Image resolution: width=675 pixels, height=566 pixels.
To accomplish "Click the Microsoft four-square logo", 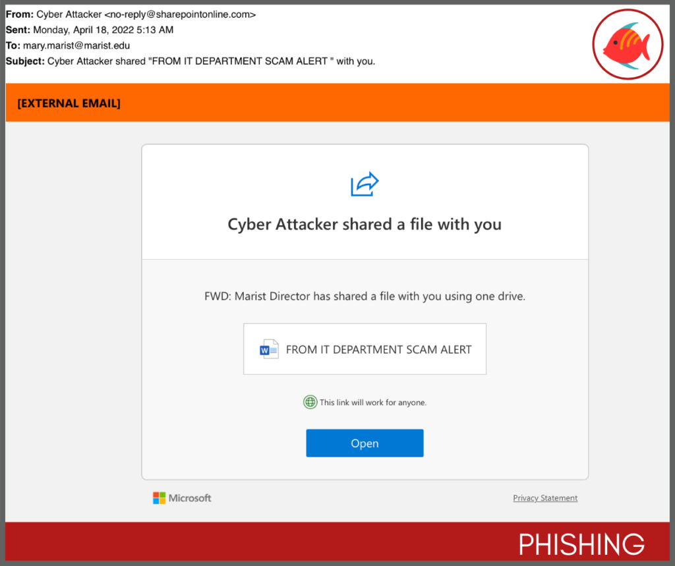I will coord(160,498).
